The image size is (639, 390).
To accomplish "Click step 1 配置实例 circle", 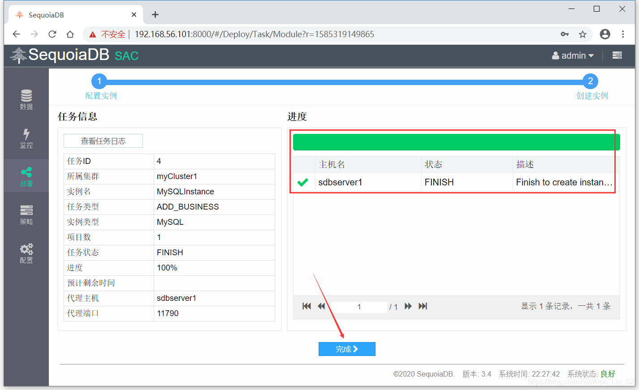I will [99, 81].
